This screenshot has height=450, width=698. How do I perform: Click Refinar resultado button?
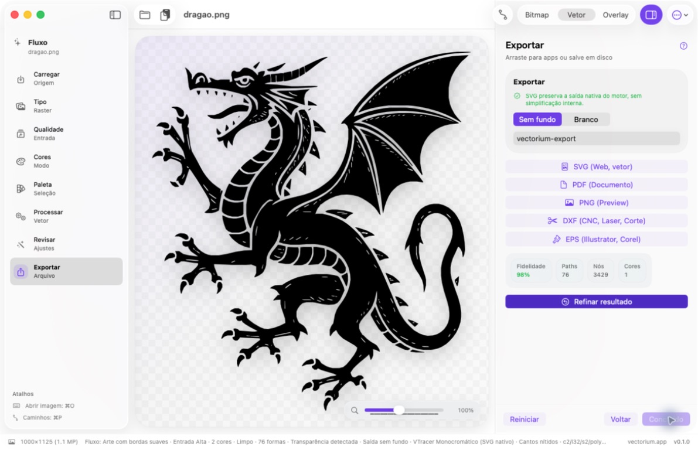coord(597,302)
